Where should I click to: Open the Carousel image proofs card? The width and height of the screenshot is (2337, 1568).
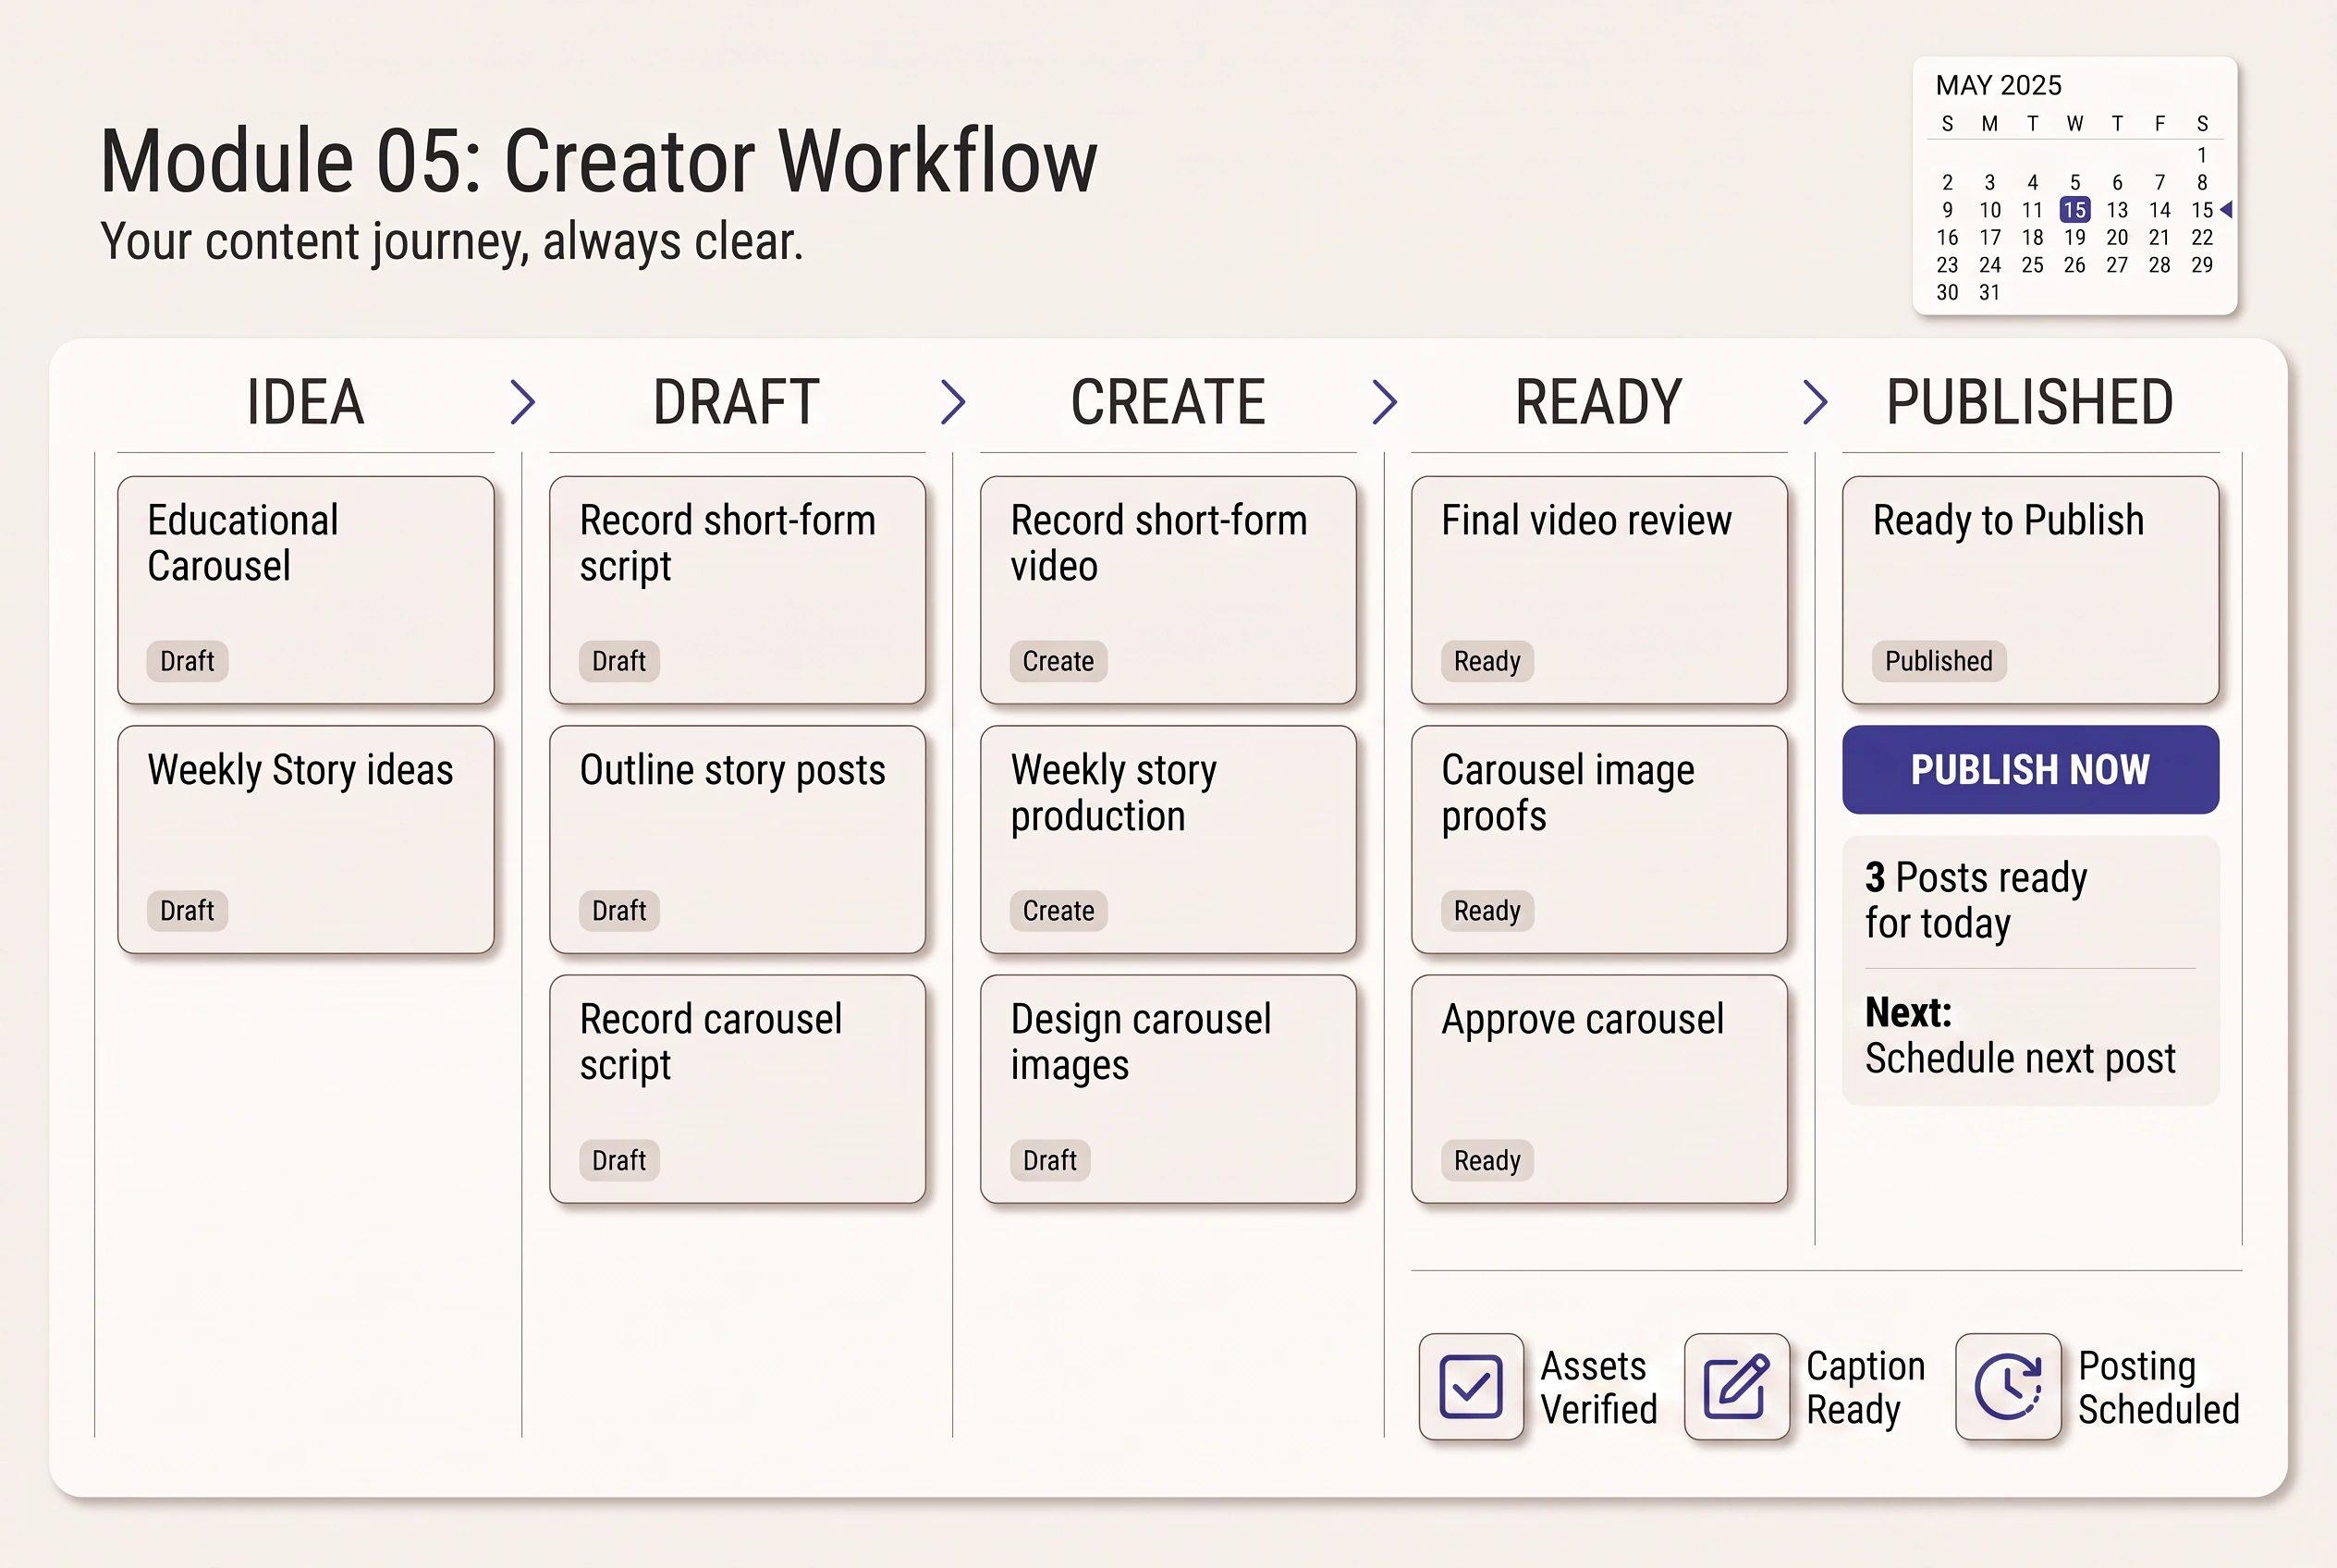tap(1599, 839)
